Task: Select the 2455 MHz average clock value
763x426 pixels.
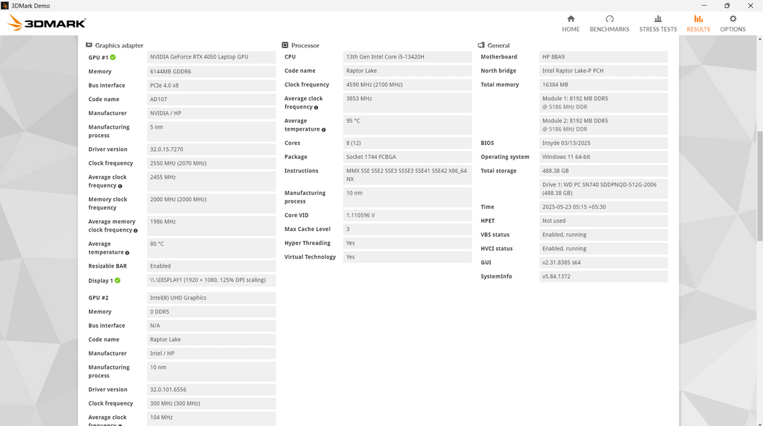Action: (211, 181)
